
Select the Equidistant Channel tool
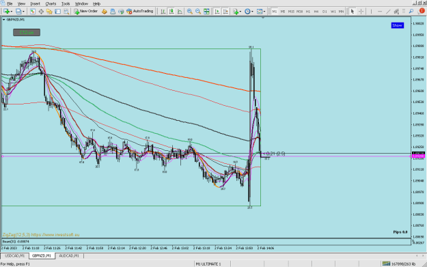(x=396, y=11)
